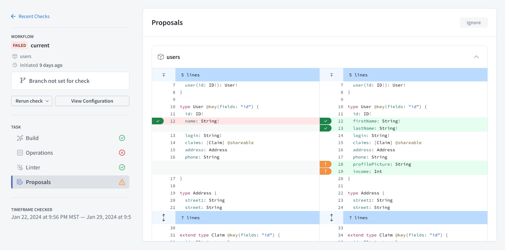Click the left 5 lines bar

[247, 75]
